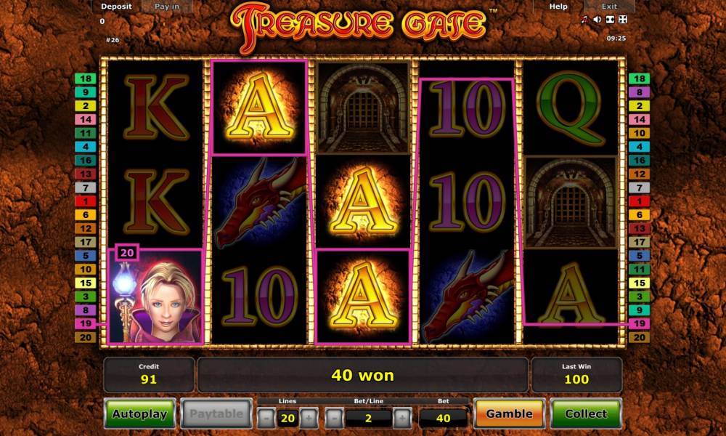Select payline 19 marker on right side

coord(640,323)
